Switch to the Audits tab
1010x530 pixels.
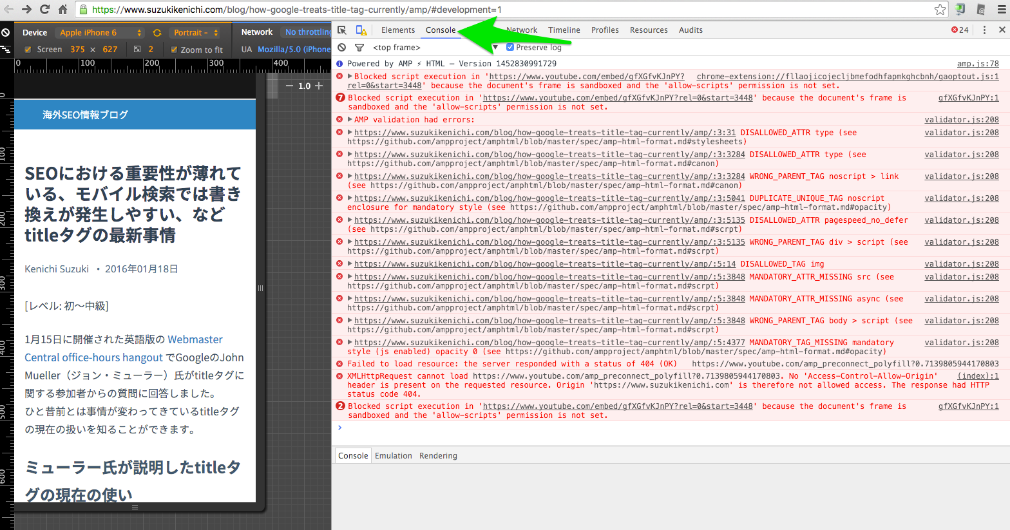691,30
